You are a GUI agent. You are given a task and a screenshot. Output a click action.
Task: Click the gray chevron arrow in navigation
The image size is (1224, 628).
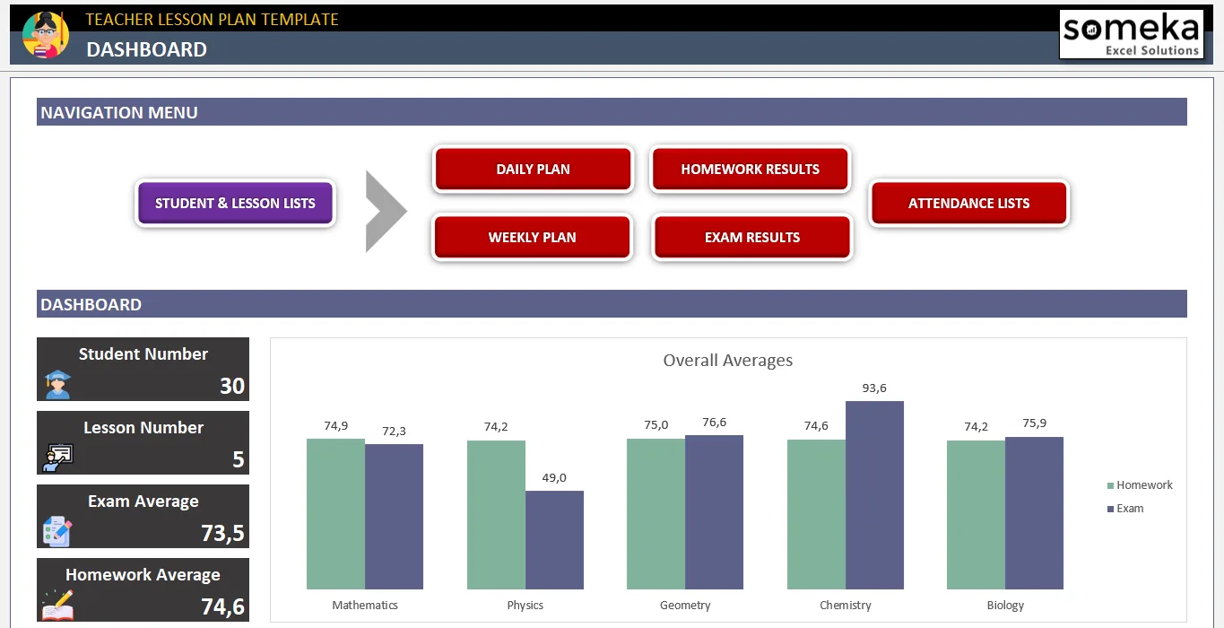click(x=386, y=211)
